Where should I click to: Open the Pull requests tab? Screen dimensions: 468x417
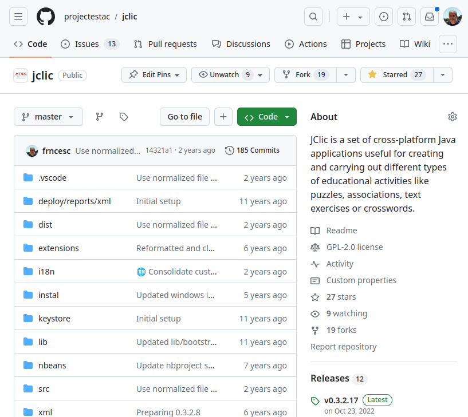[166, 44]
